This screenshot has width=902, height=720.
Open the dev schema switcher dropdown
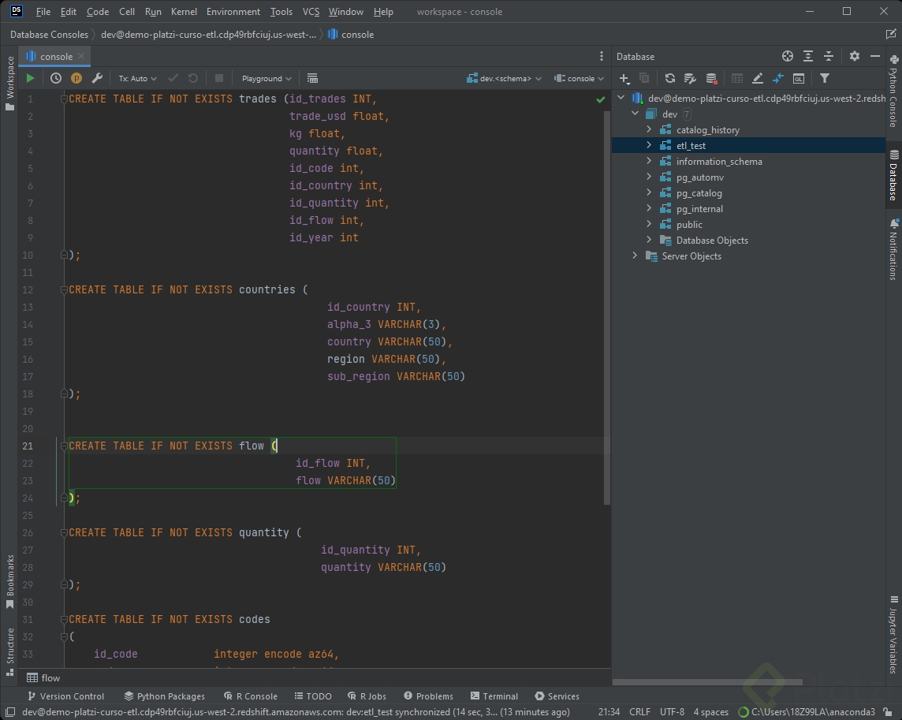(x=505, y=78)
